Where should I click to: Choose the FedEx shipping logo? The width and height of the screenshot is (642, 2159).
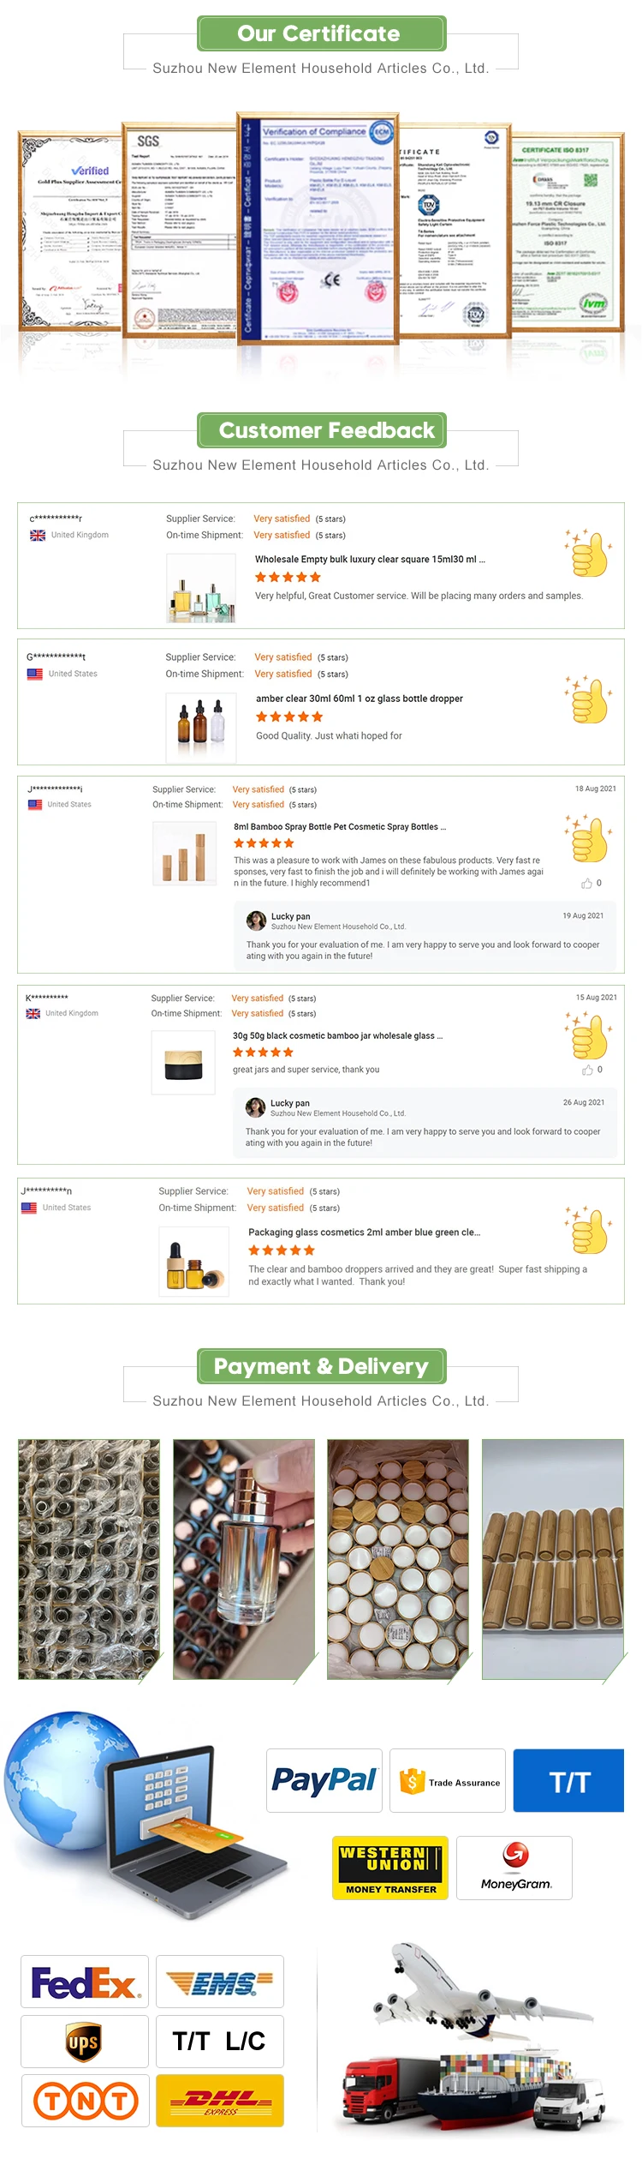pyautogui.click(x=85, y=1982)
